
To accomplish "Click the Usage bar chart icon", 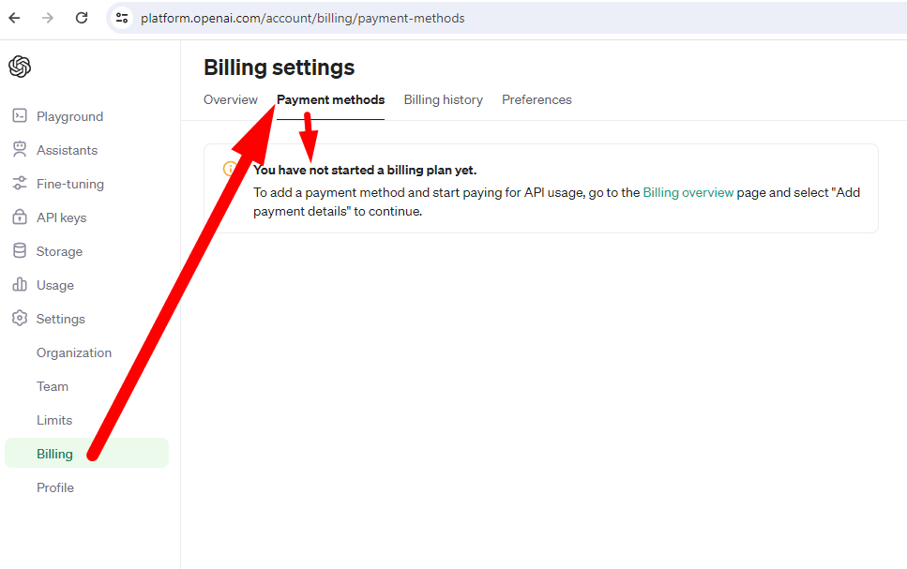I will (x=20, y=284).
